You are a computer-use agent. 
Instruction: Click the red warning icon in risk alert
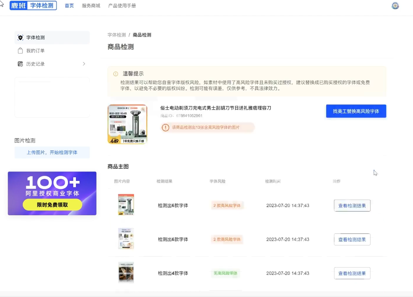click(166, 127)
